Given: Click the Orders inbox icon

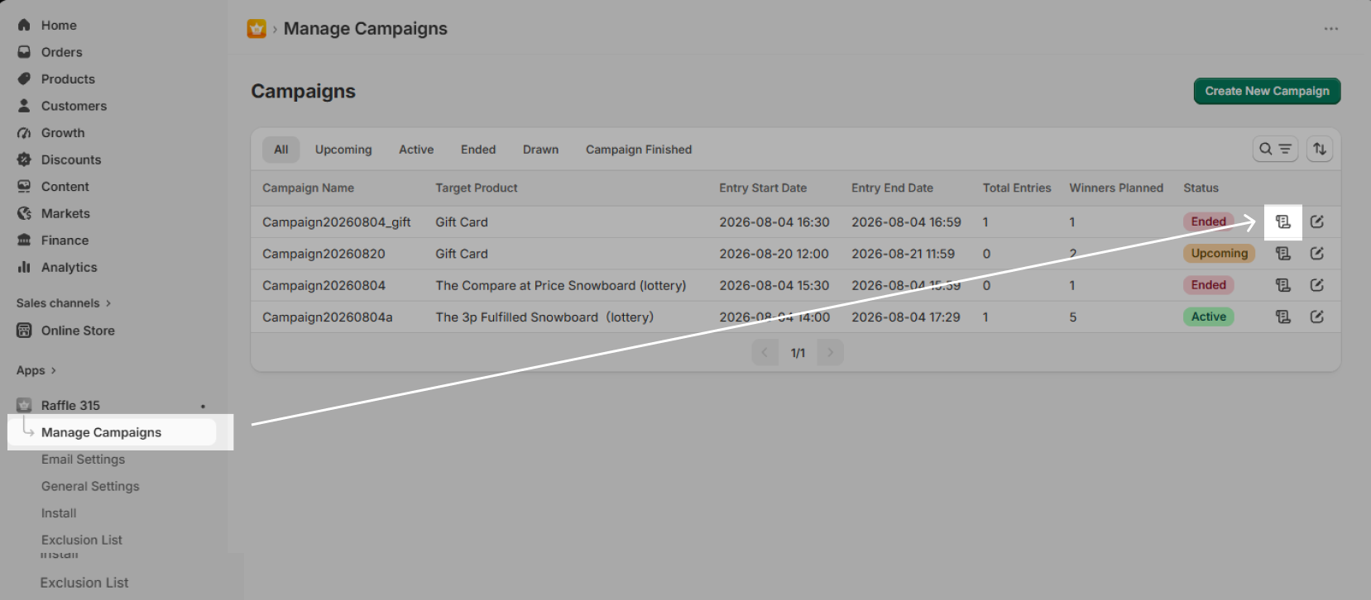Looking at the screenshot, I should 24,52.
